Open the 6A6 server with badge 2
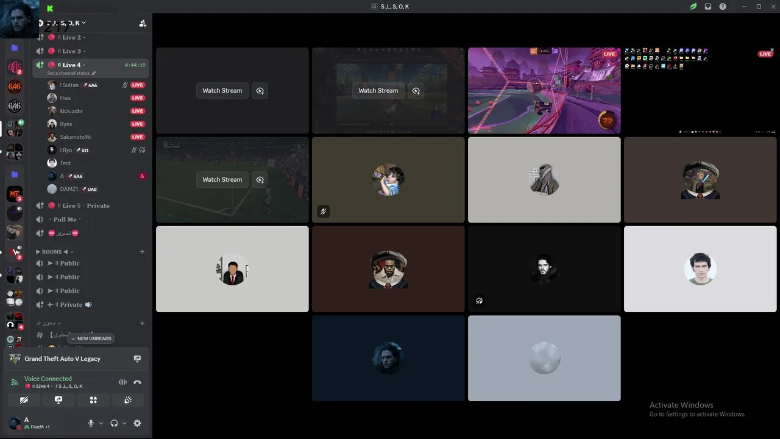Viewport: 780px width, 439px height. (15, 68)
